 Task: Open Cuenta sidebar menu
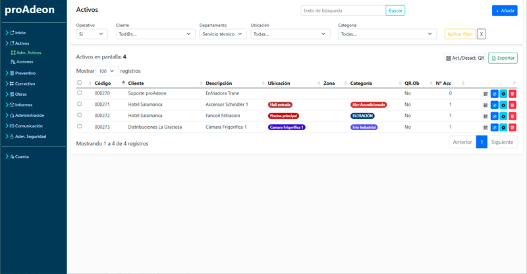pos(17,156)
